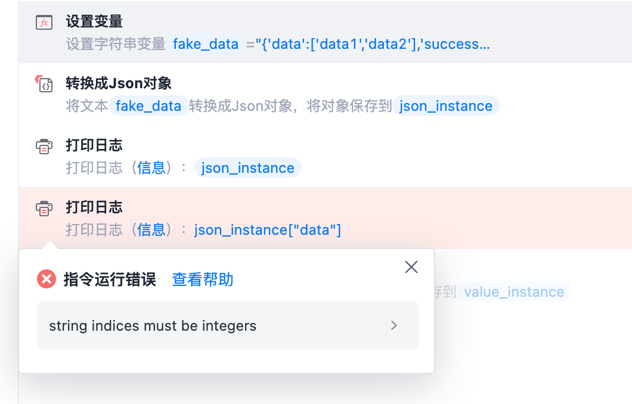632x404 pixels.
Task: Click json_instance chip in the first 打印日志 step
Action: click(x=248, y=168)
